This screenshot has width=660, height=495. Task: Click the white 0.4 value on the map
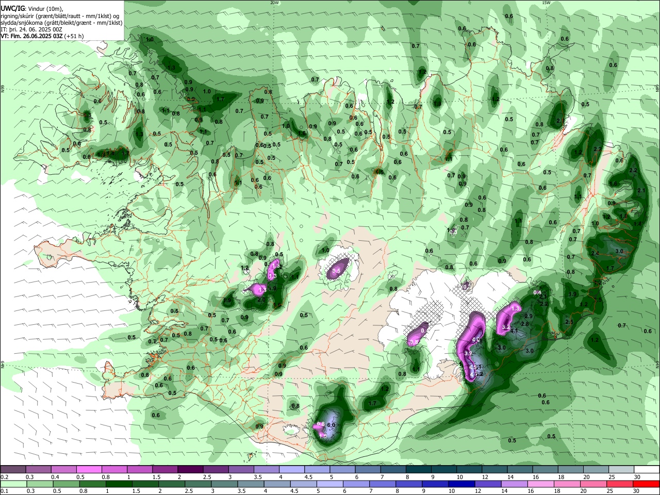click(537, 292)
